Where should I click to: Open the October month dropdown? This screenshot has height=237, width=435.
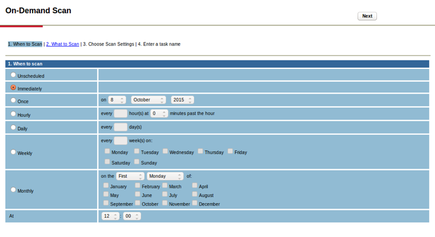coord(149,100)
